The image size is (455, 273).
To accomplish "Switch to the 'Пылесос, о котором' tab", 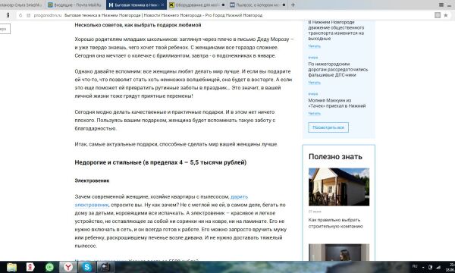I will tap(257, 5).
